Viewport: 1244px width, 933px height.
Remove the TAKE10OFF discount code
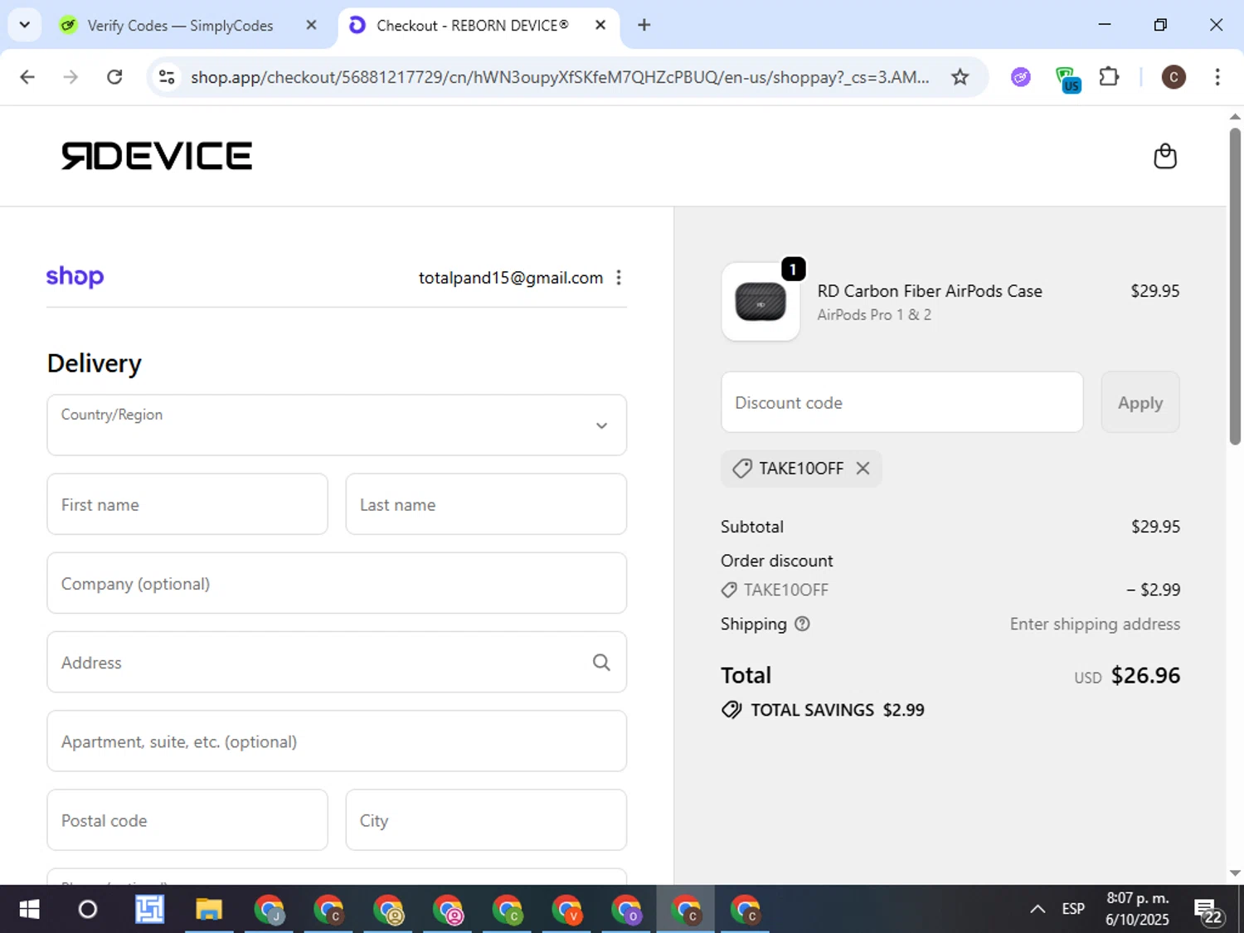tap(863, 468)
